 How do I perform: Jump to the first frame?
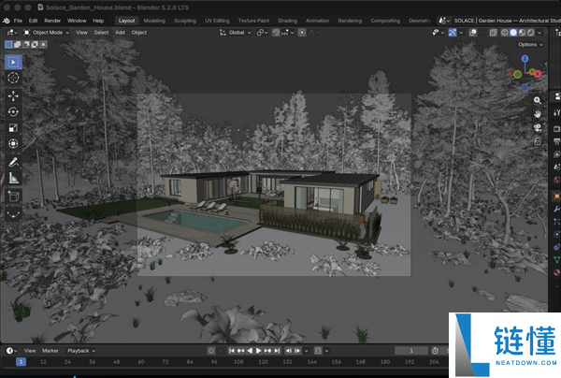click(232, 351)
